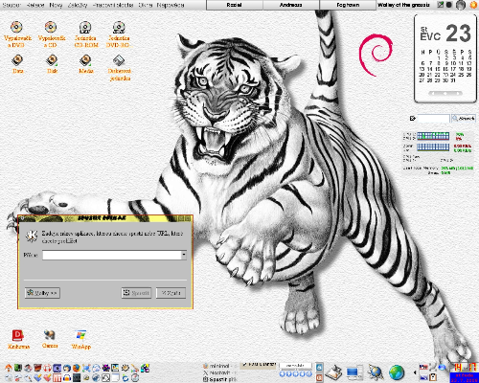The image size is (479, 383).
Task: Open the Okna menu
Action: coord(145,5)
